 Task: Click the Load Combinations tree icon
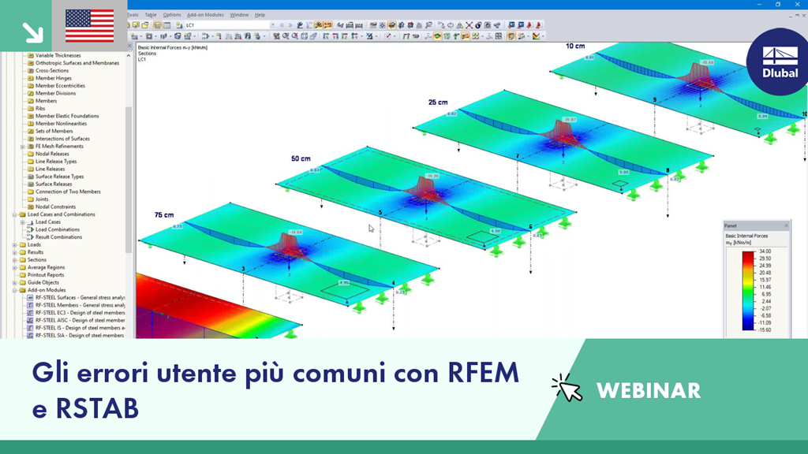point(31,229)
